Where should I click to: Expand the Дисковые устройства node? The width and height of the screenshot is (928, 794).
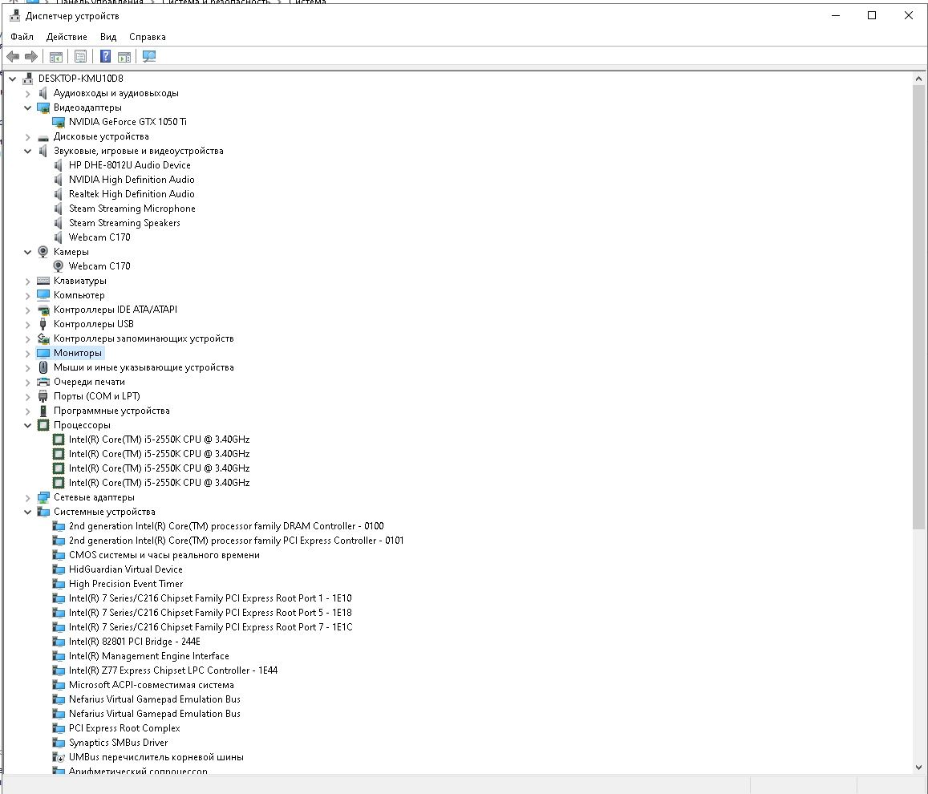[27, 136]
